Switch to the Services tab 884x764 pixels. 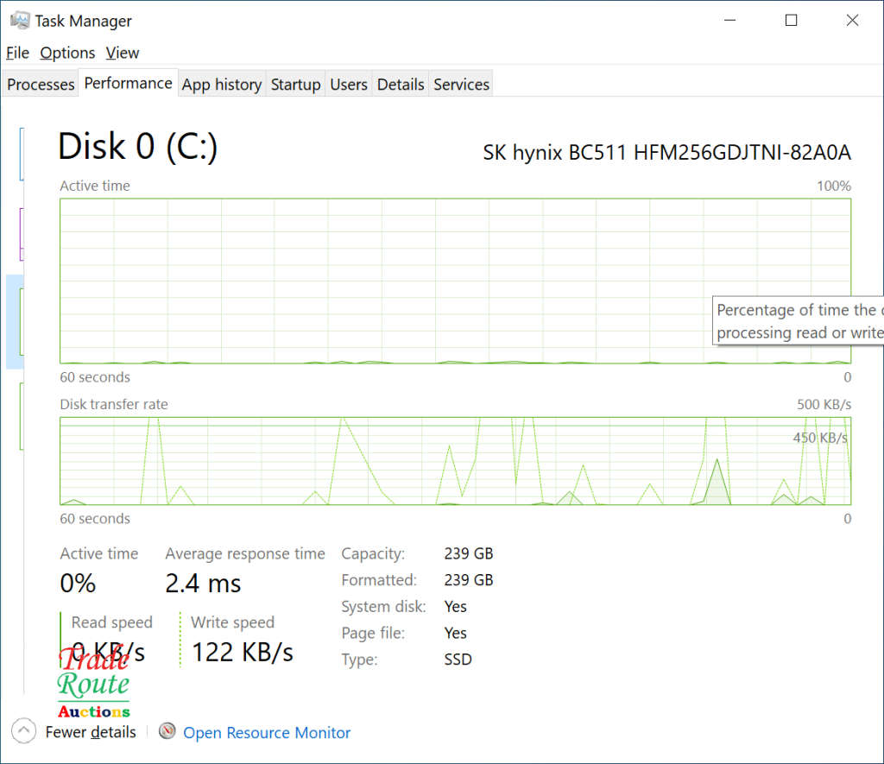coord(461,84)
